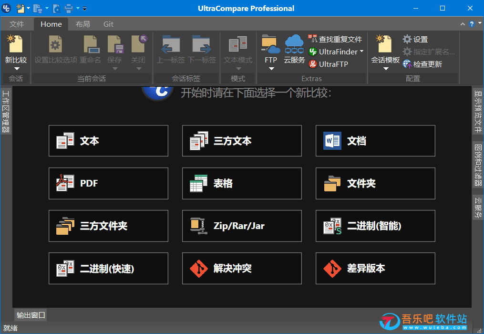Click 检查更新 check for updates
The image size is (484, 334).
coord(422,64)
